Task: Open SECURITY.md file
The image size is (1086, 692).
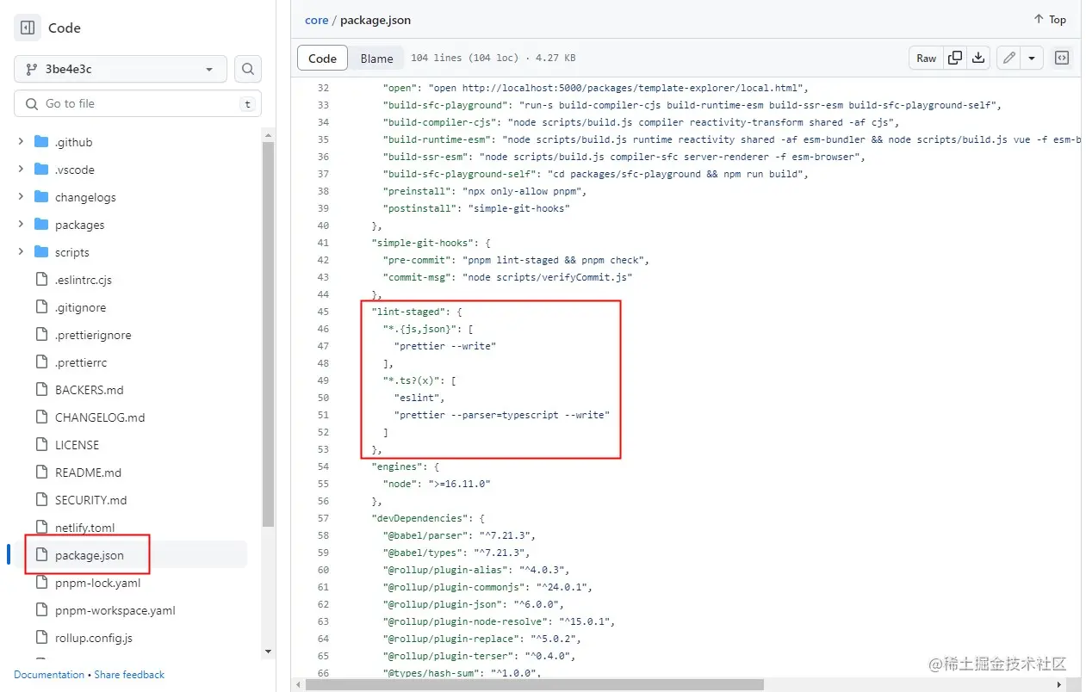Action: point(90,500)
